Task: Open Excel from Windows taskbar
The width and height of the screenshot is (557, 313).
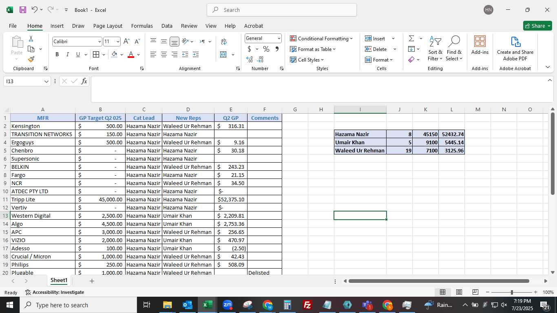Action: click(207, 305)
